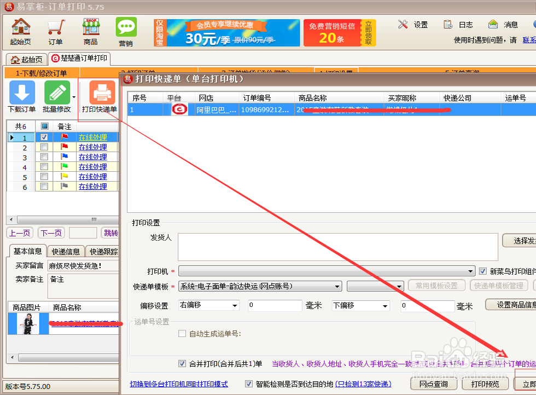Expand the 打印机 printer dropdown
The image size is (536, 395).
pos(471,271)
